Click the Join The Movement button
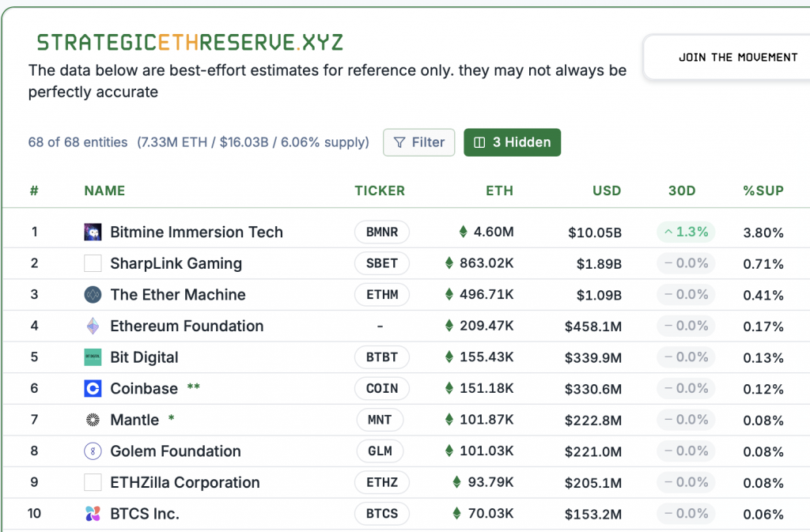This screenshot has height=532, width=810. coord(737,58)
